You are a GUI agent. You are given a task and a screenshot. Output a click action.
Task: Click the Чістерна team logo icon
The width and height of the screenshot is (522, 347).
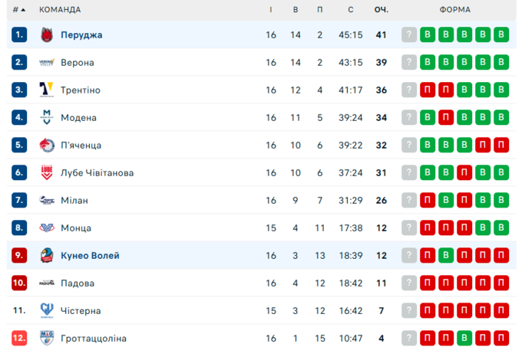click(46, 310)
